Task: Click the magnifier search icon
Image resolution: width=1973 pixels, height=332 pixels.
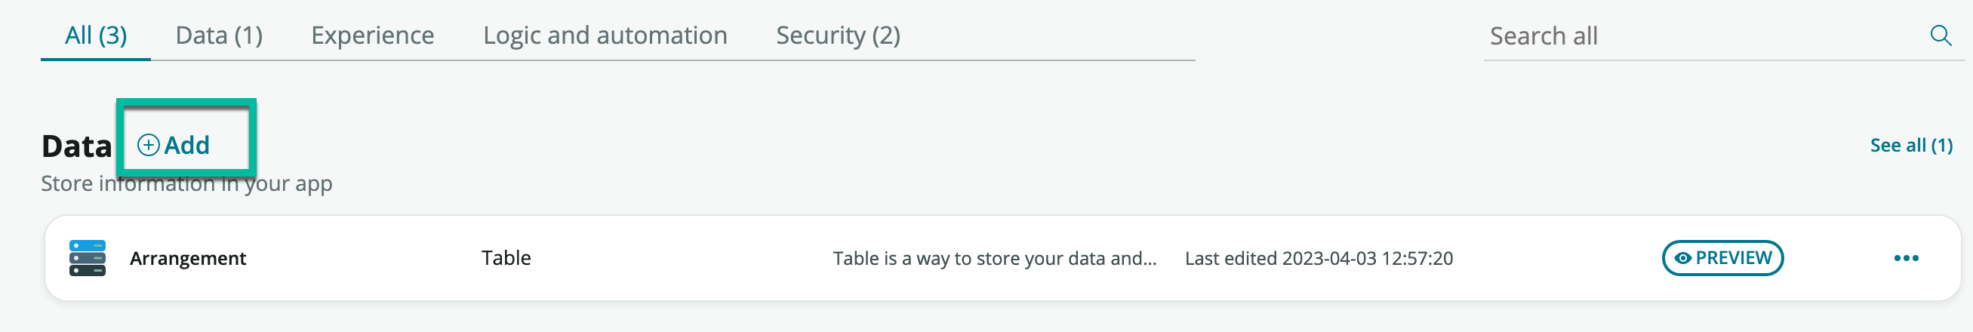Action: 1940,35
